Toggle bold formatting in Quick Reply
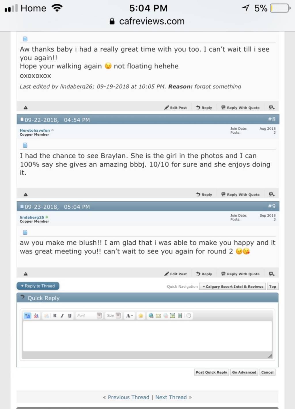Viewport: 295px width, 409px height. coord(55,316)
